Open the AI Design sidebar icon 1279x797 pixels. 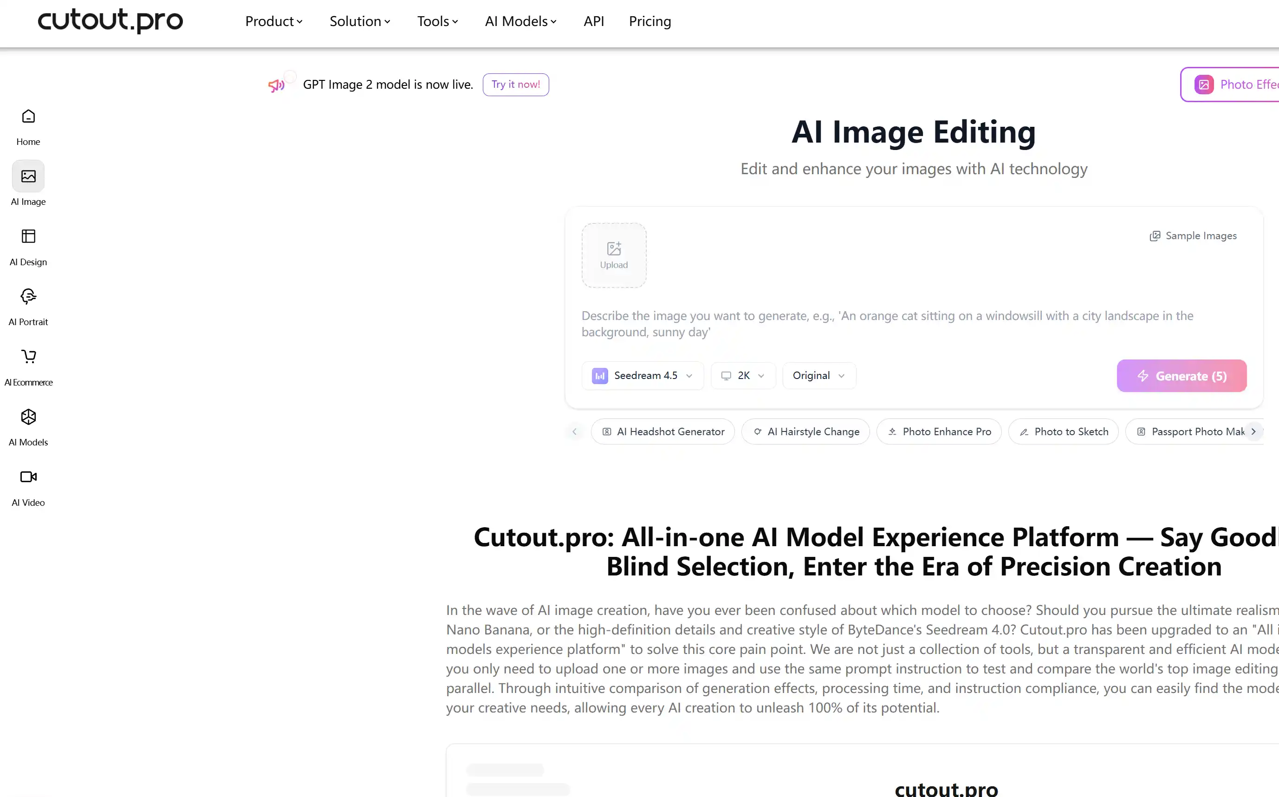pos(28,236)
